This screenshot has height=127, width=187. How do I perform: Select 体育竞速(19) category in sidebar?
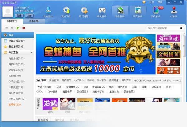click(x=16, y=87)
